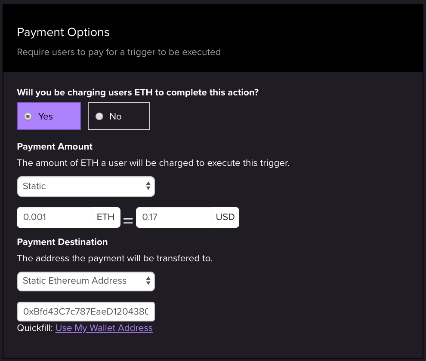Click the 'address the payment' description text
Image resolution: width=426 pixels, height=361 pixels.
[115, 259]
